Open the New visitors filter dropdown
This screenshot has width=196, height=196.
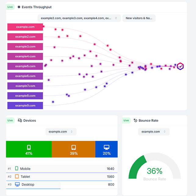(x=139, y=18)
